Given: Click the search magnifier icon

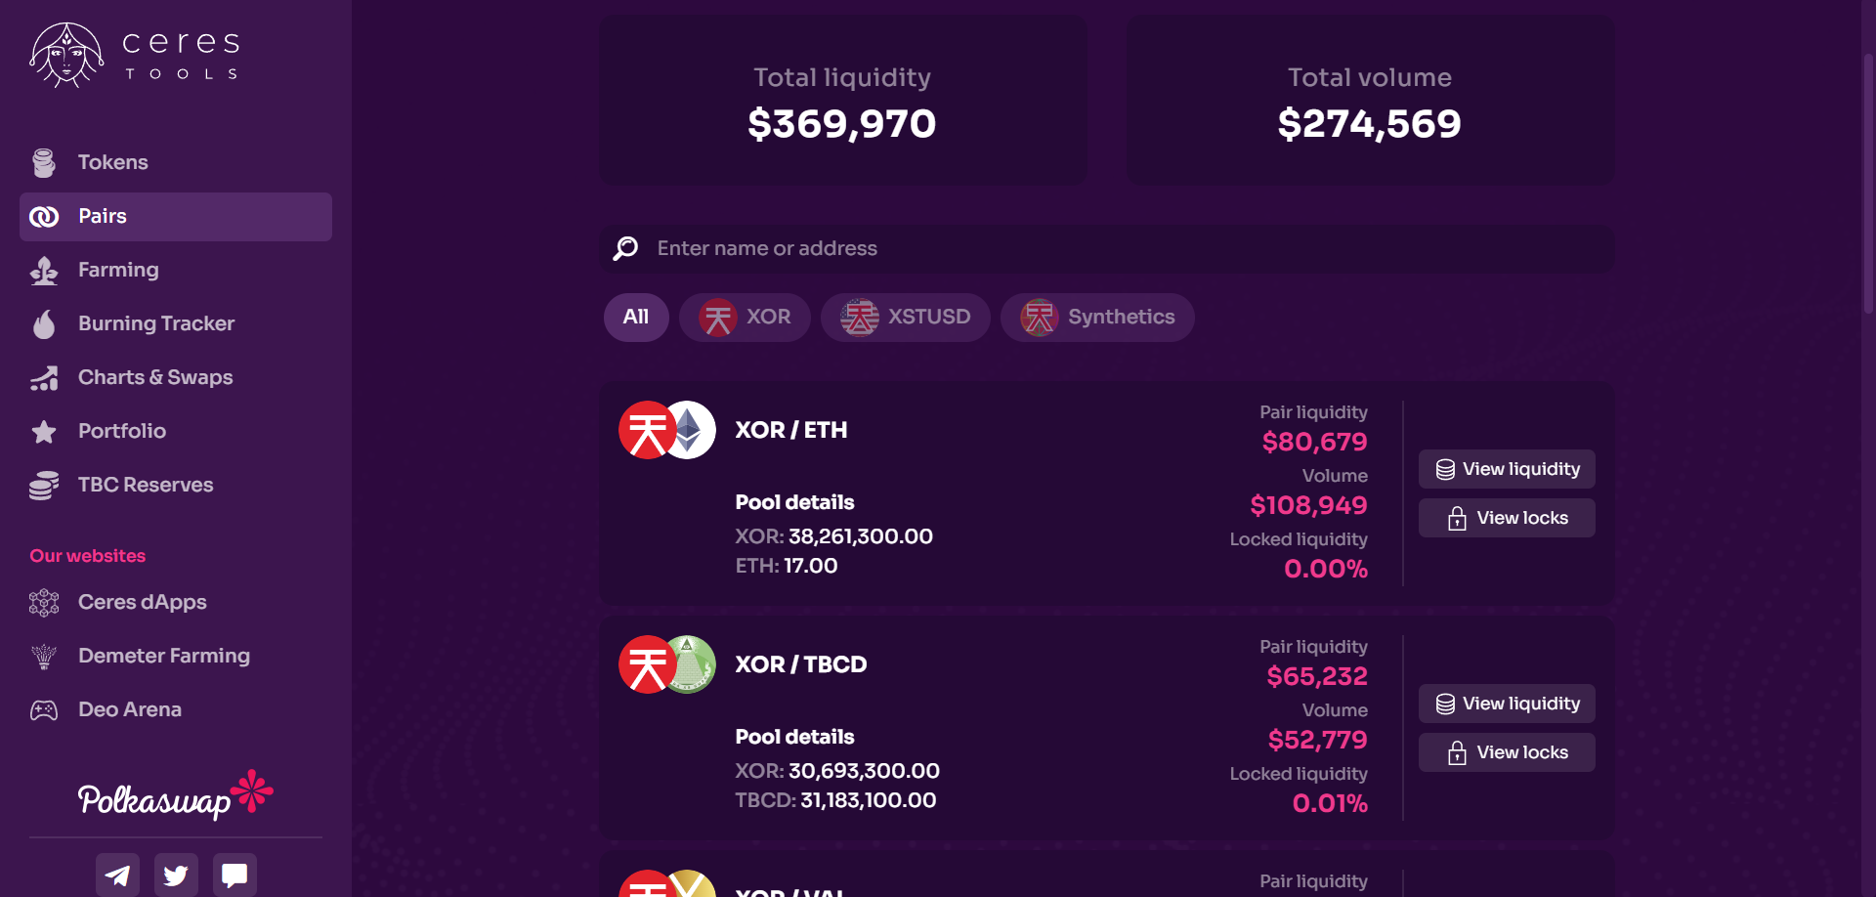Looking at the screenshot, I should click(625, 248).
